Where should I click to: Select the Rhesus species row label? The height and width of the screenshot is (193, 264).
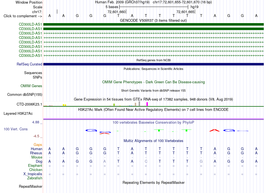click(36, 153)
